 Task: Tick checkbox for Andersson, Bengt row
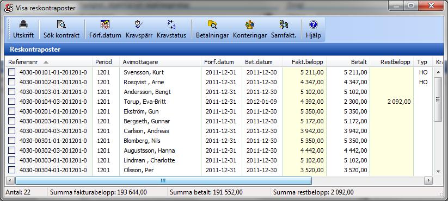(x=11, y=92)
